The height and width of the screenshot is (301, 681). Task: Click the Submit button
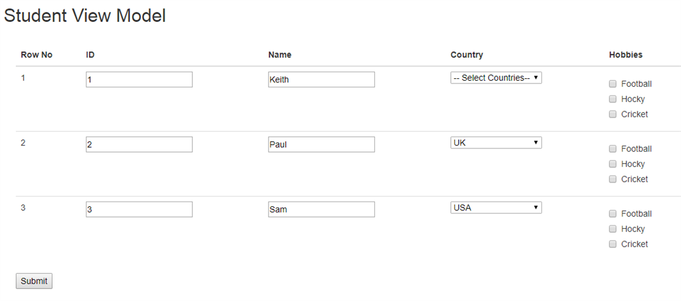point(34,280)
